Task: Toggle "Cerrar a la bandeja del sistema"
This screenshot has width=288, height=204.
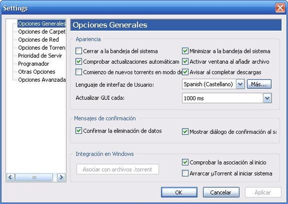Action: pyautogui.click(x=79, y=51)
